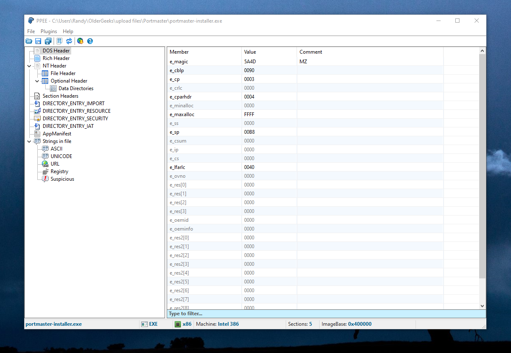Click the globe download update icon
Viewport: 511px width, 353px height.
tap(80, 41)
